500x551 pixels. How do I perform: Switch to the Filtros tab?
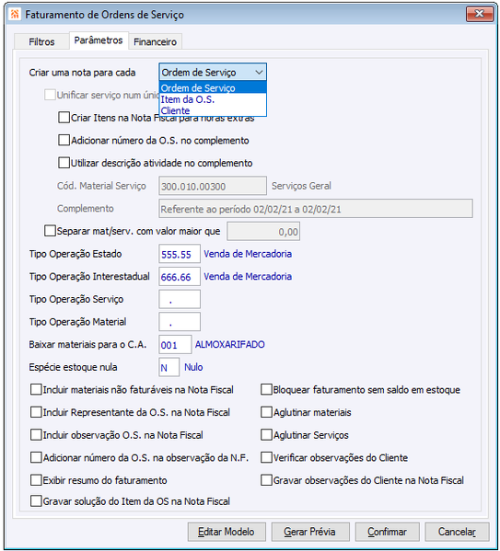[x=41, y=41]
